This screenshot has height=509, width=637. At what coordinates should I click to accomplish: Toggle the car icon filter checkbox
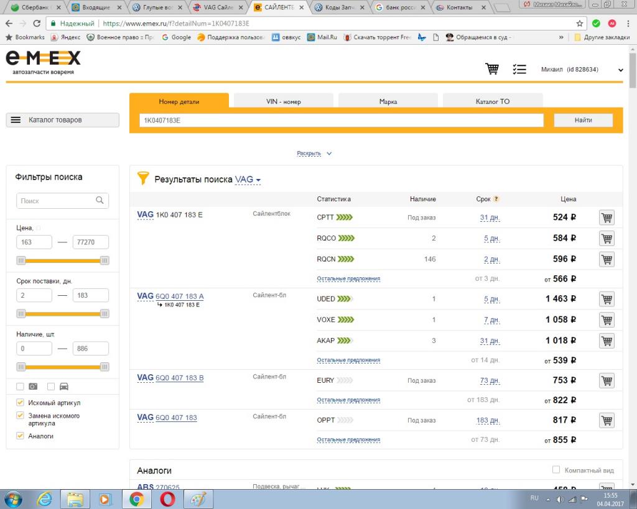pyautogui.click(x=51, y=387)
